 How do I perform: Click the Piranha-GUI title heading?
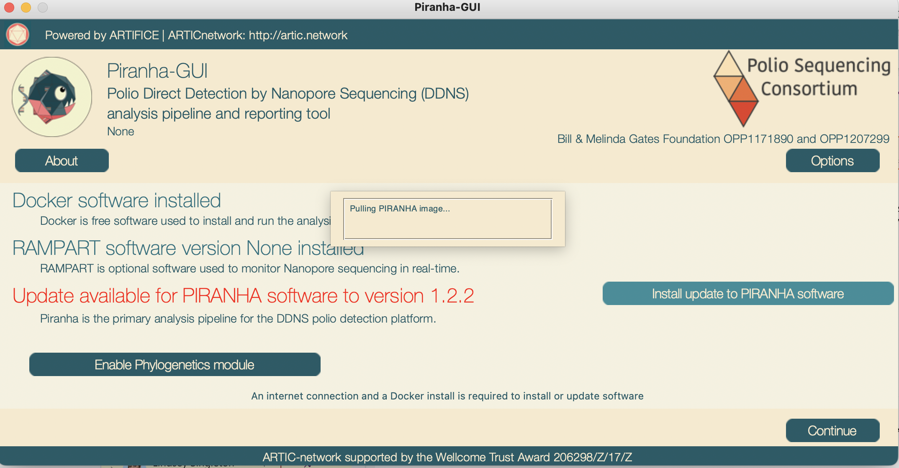coord(157,71)
